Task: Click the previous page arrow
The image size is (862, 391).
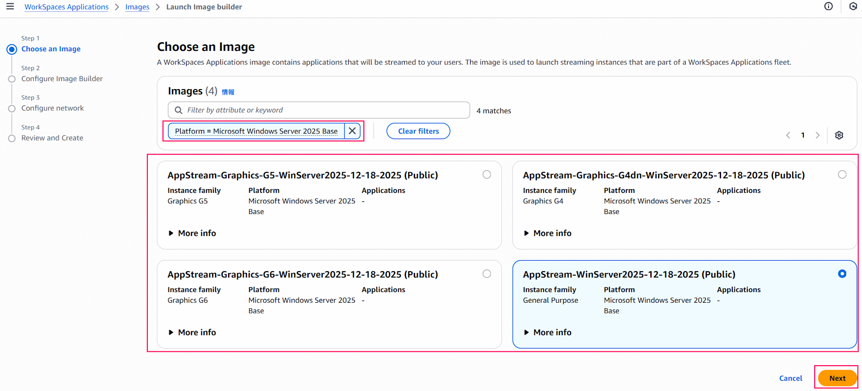Action: pos(788,135)
